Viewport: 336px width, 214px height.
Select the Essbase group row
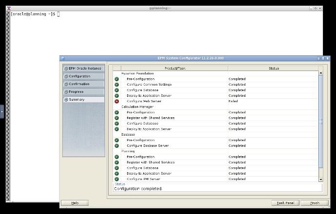(216, 135)
